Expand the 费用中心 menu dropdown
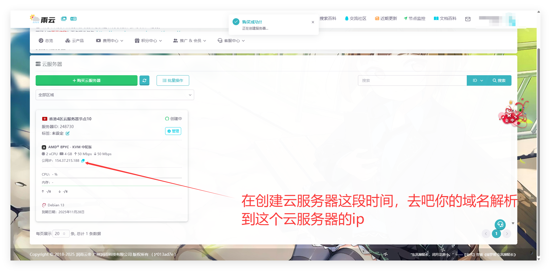Viewport: 551px width, 271px height. (x=110, y=40)
